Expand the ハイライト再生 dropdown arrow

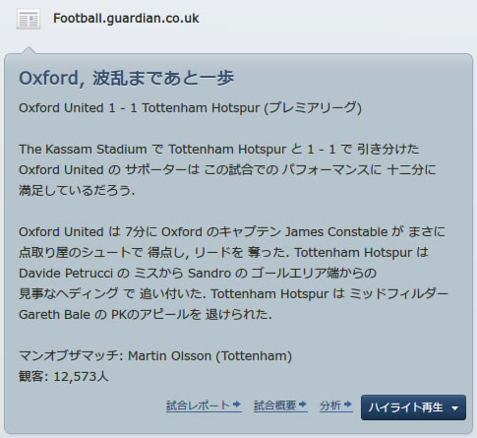point(454,408)
